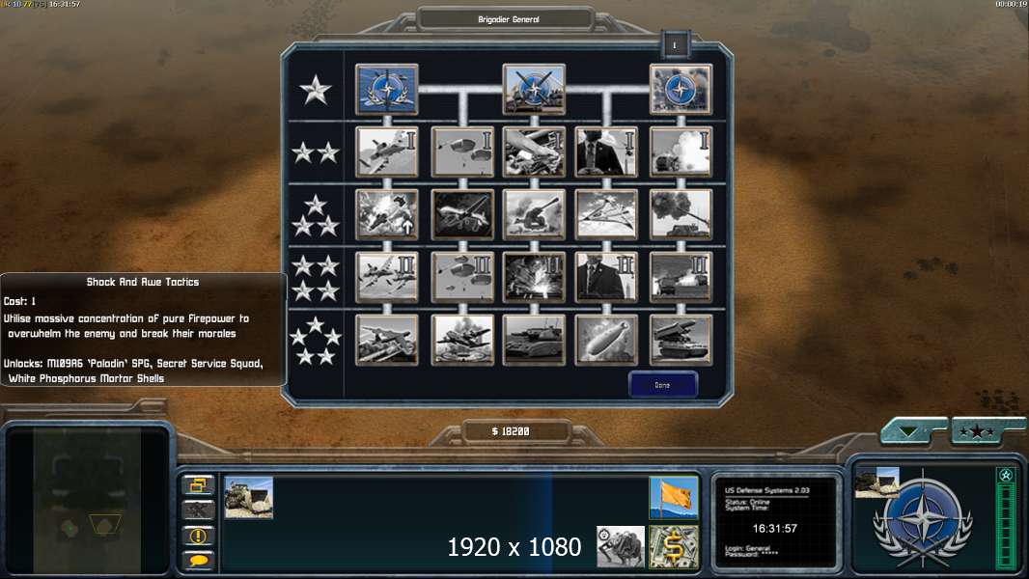The height and width of the screenshot is (579, 1029).
Task: Select the crossed swords NATO emblem power
Action: coord(534,89)
